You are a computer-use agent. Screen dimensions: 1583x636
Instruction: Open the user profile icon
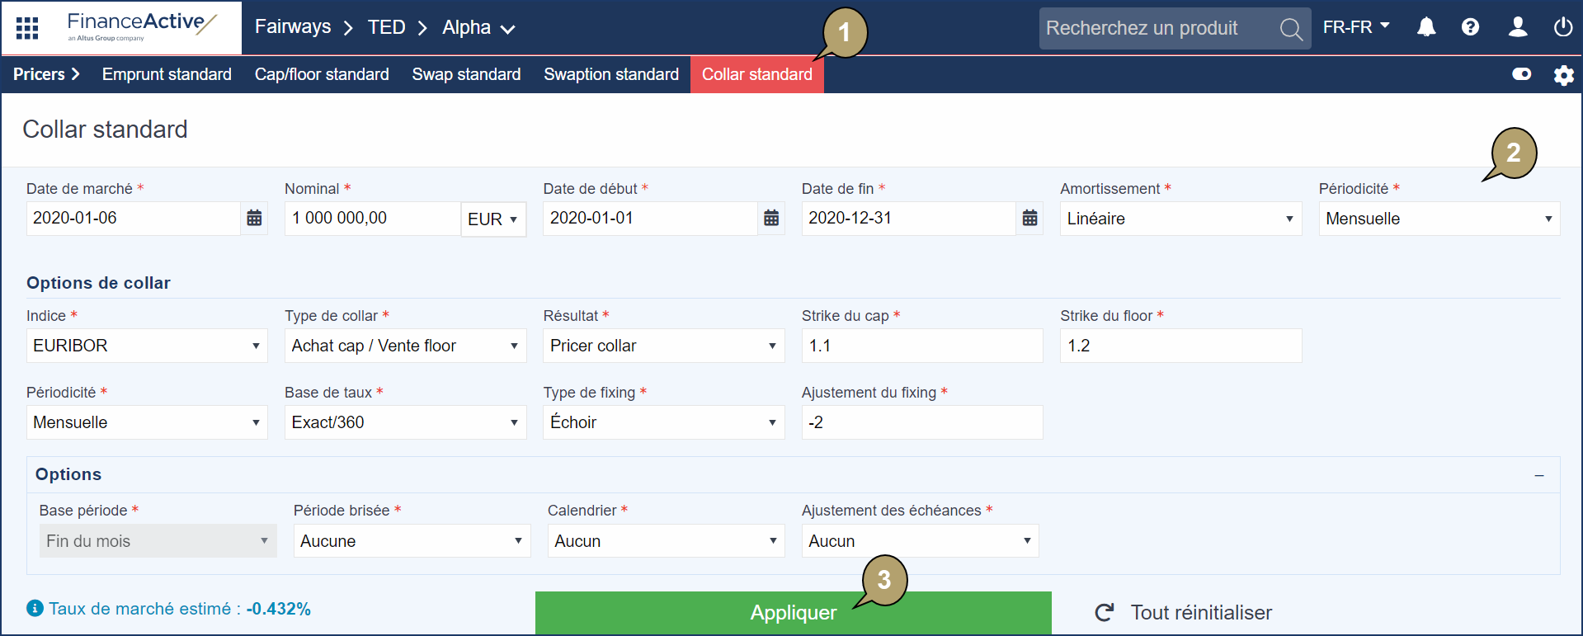coord(1517,27)
